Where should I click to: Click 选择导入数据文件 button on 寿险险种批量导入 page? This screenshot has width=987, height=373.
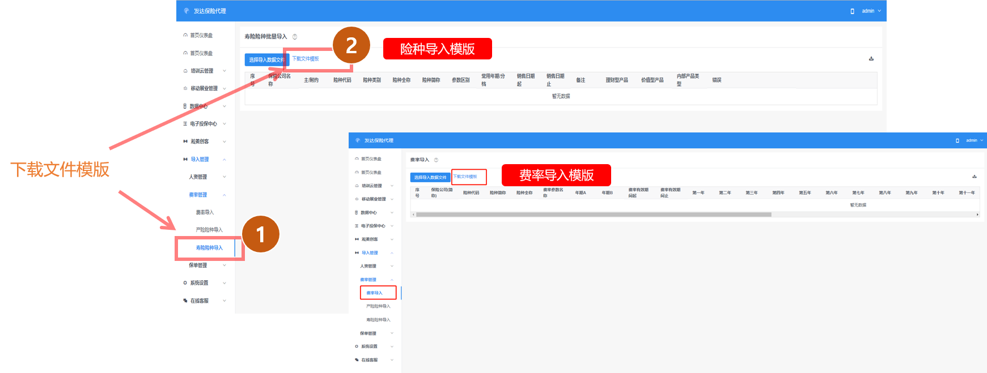tap(266, 59)
